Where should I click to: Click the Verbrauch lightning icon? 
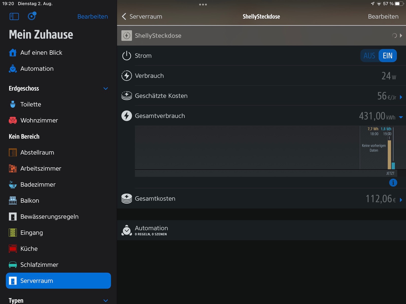tap(127, 76)
